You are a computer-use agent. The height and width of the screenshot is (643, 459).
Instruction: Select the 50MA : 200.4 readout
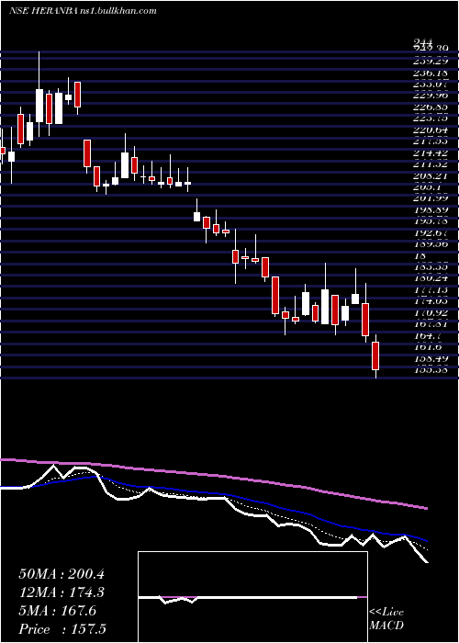click(62, 574)
